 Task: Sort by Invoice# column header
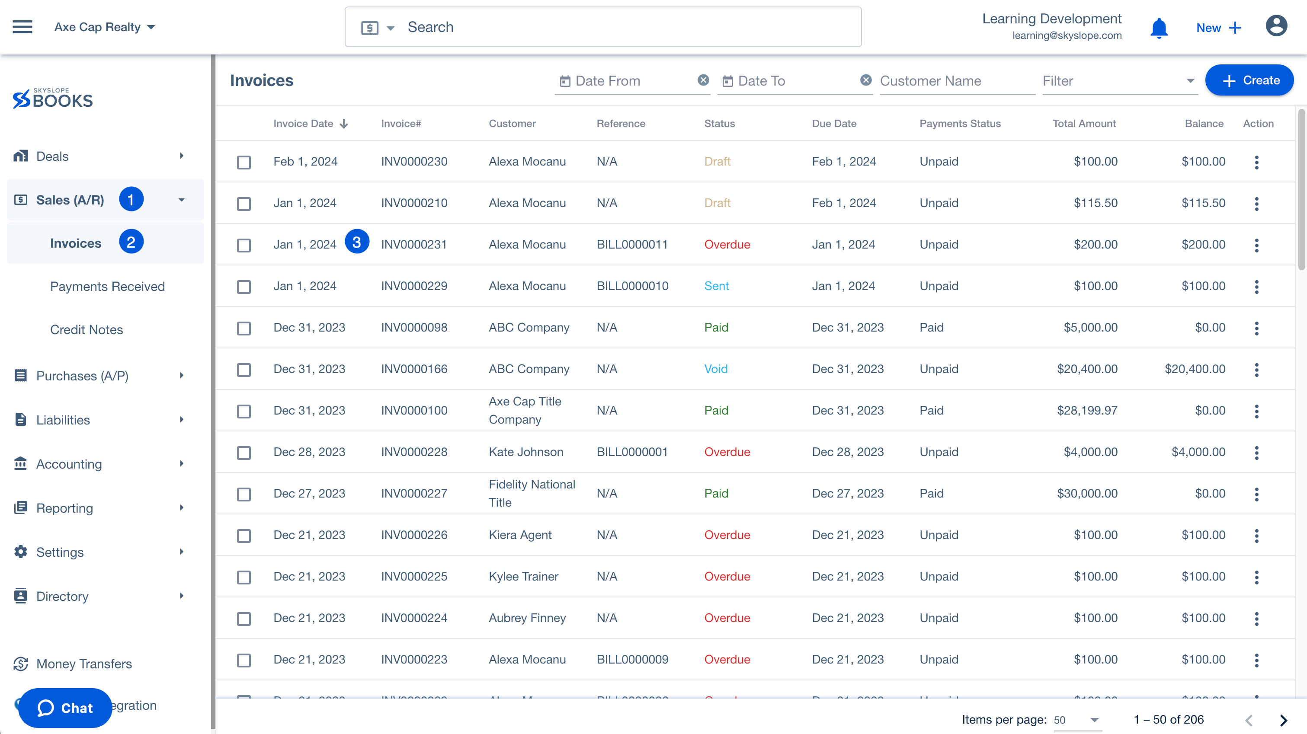point(401,124)
